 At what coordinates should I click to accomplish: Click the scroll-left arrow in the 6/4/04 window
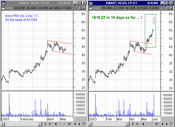tap(90, 124)
